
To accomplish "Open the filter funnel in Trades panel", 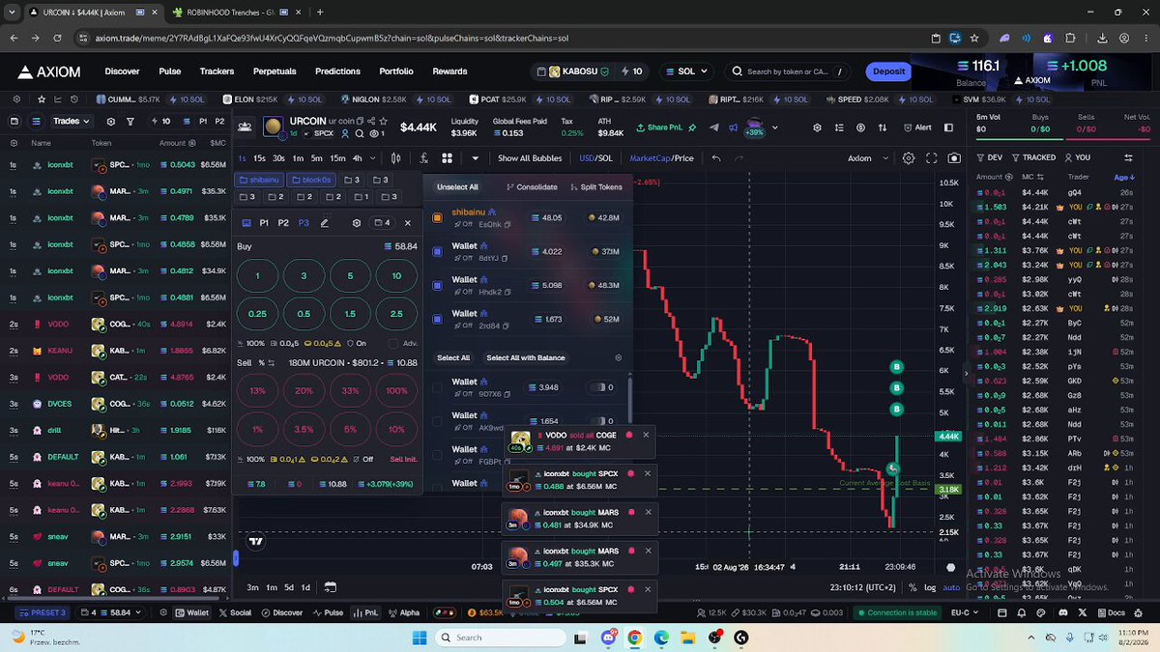I will (x=130, y=122).
